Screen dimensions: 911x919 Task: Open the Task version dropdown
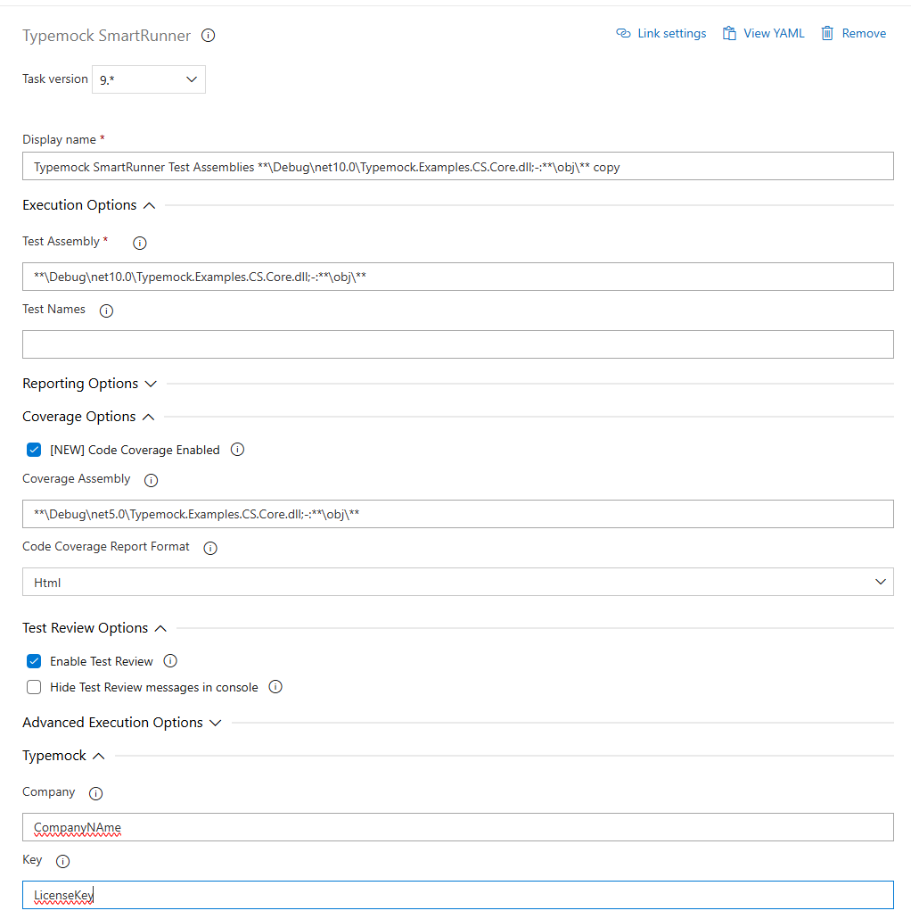(x=149, y=79)
